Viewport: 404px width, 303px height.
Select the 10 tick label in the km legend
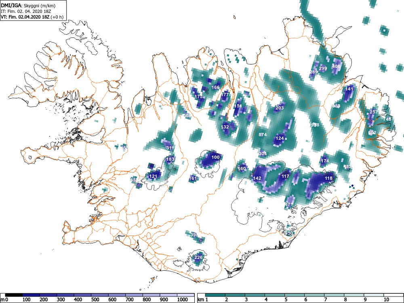pos(386,300)
